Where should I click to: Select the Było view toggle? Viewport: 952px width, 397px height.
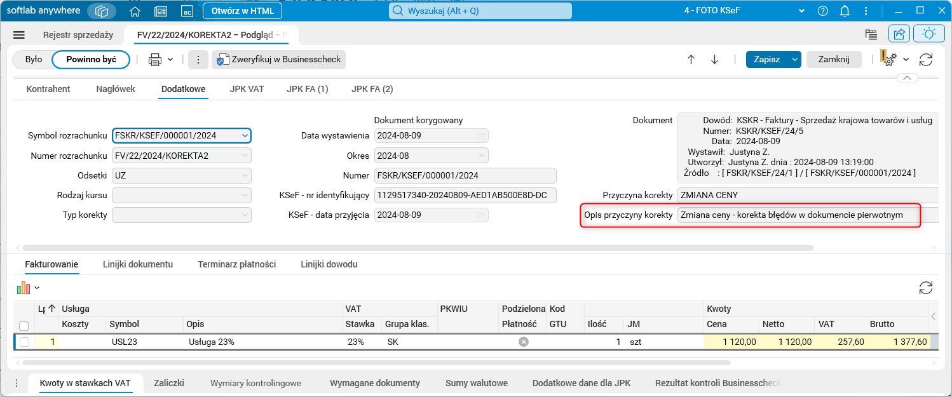pyautogui.click(x=34, y=59)
